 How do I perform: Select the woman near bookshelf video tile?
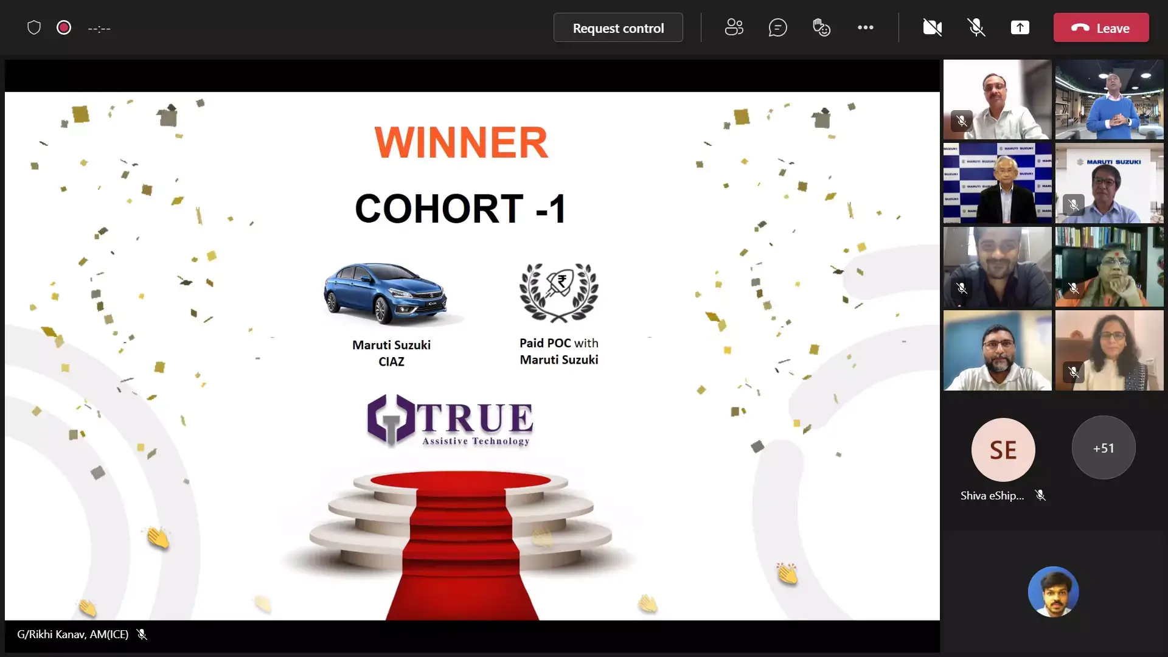[x=1109, y=267]
